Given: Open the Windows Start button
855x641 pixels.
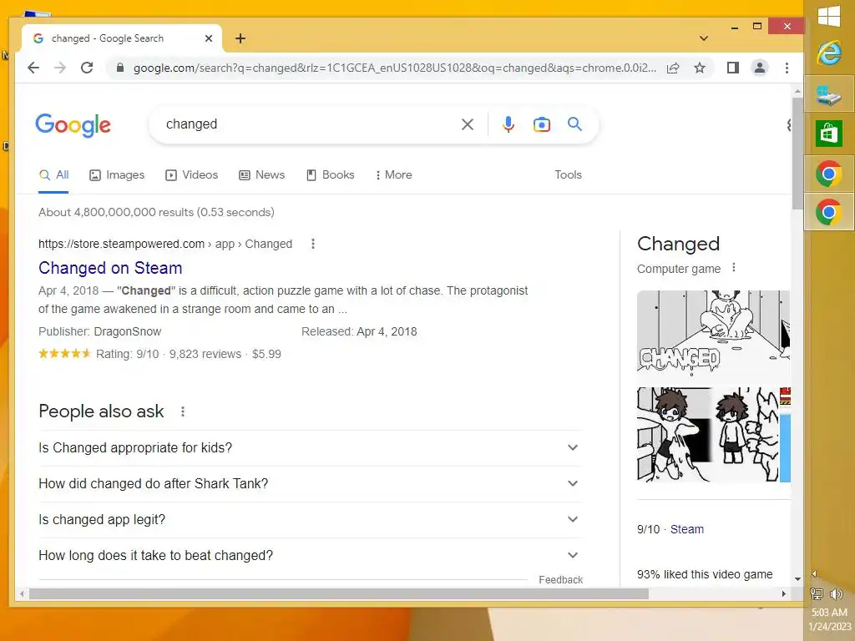Looking at the screenshot, I should point(829,16).
